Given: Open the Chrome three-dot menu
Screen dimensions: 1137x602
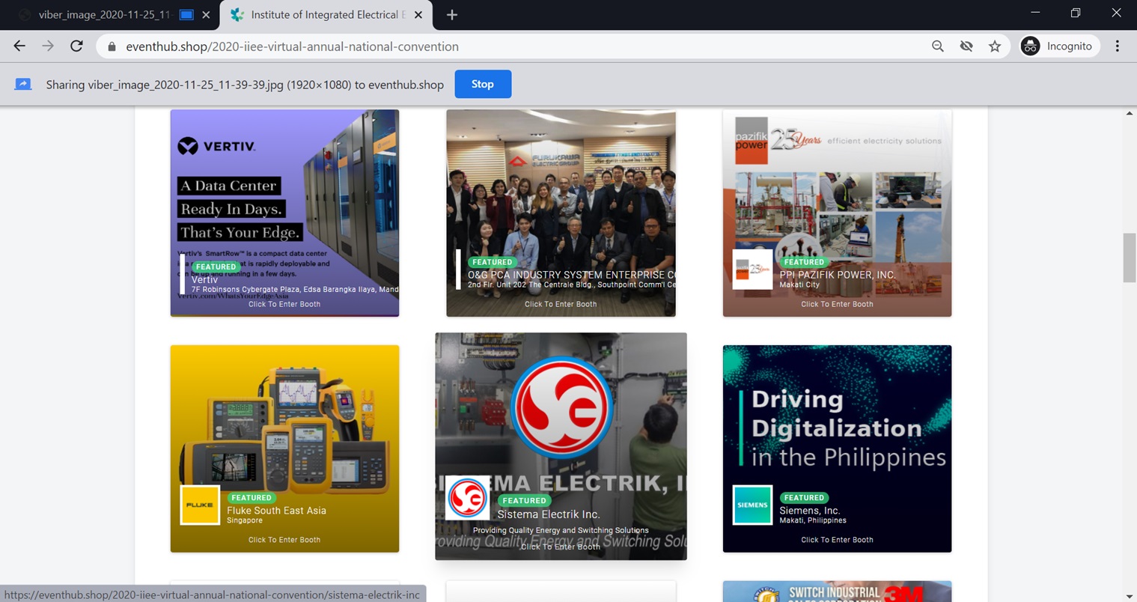Looking at the screenshot, I should 1117,46.
